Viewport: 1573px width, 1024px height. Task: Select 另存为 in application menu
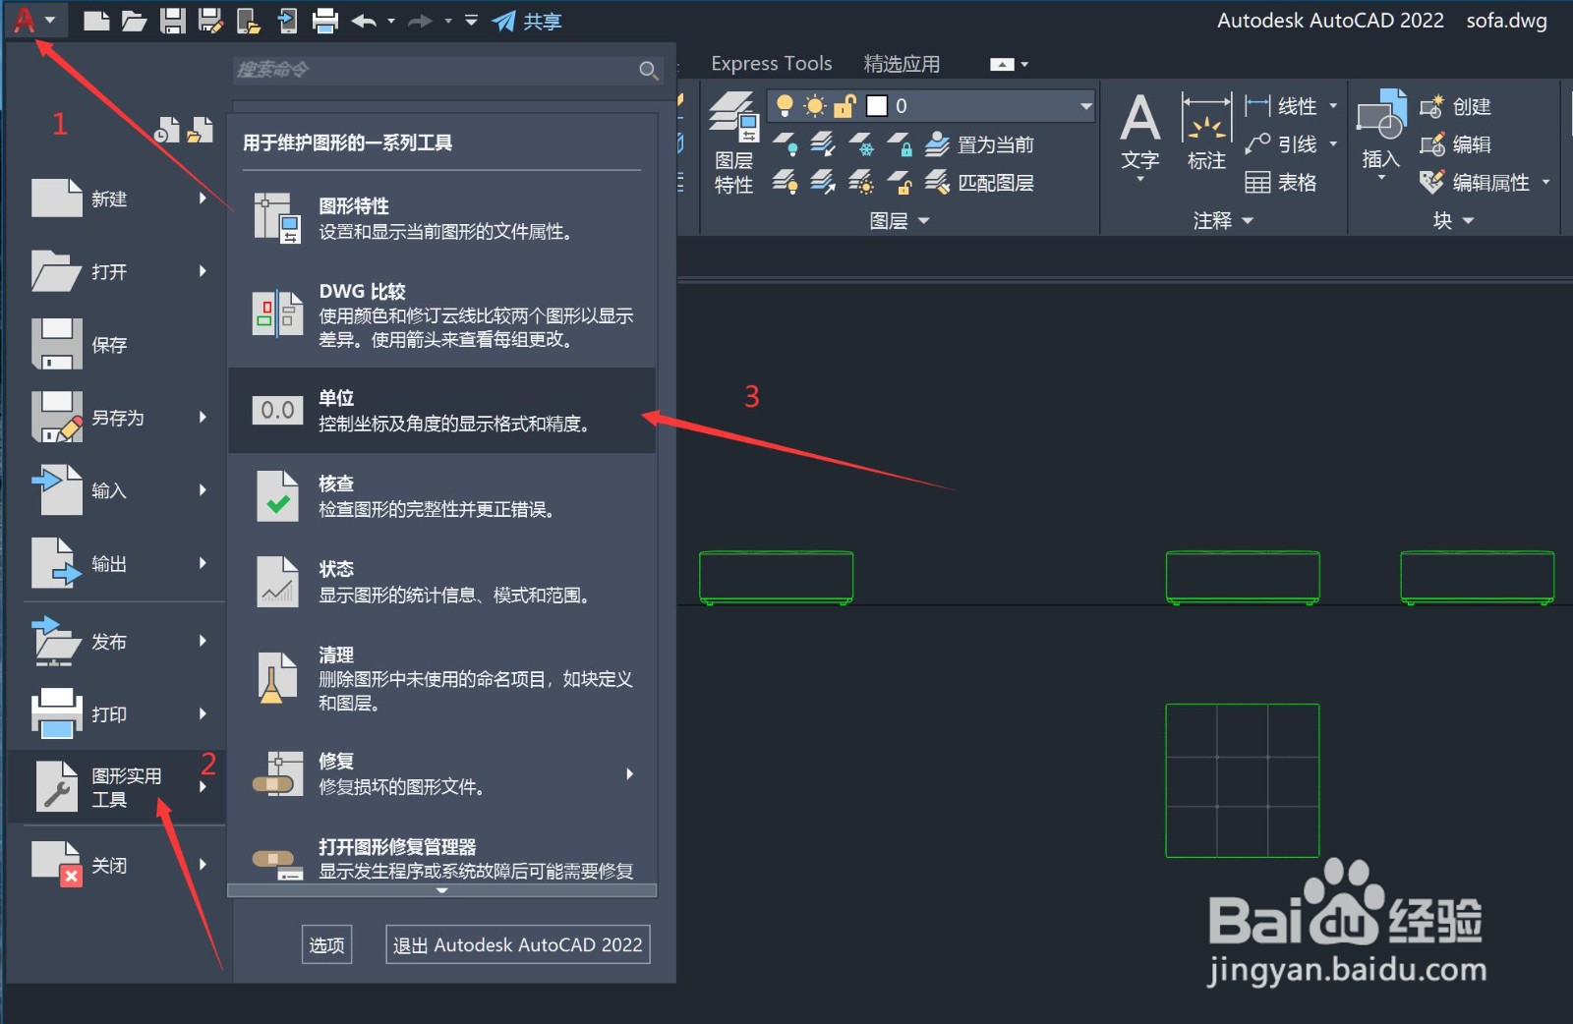[x=119, y=417]
